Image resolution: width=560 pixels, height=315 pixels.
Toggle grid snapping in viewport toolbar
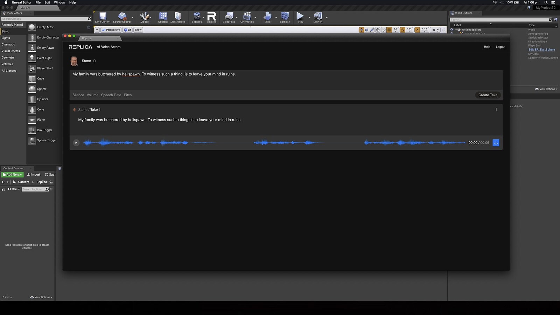[x=389, y=30]
